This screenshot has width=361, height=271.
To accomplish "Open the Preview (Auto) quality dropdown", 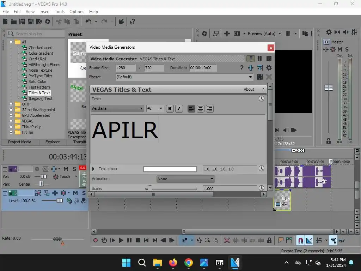I will (x=280, y=34).
